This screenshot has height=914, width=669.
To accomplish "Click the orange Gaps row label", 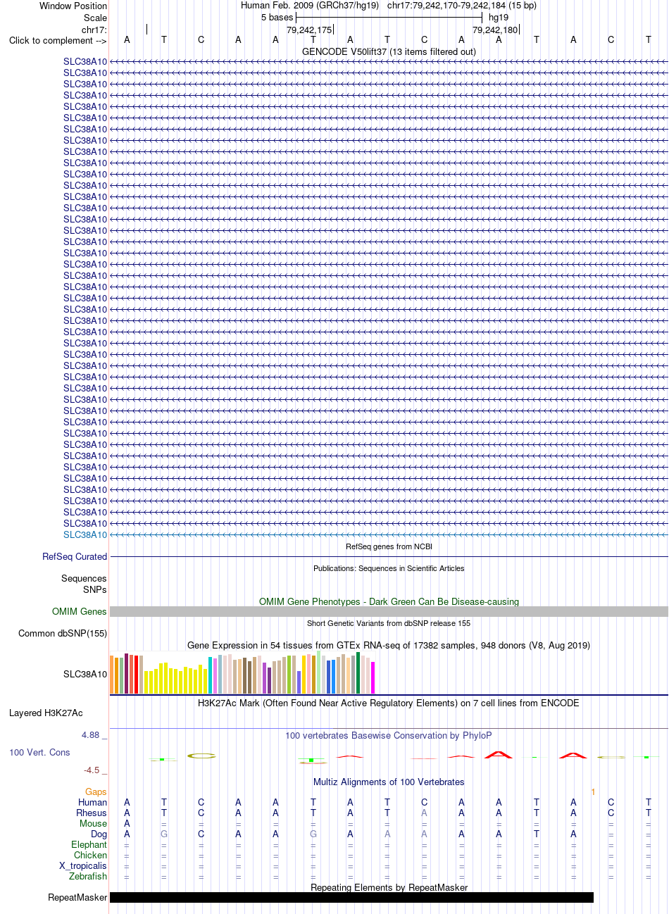I will (x=96, y=791).
